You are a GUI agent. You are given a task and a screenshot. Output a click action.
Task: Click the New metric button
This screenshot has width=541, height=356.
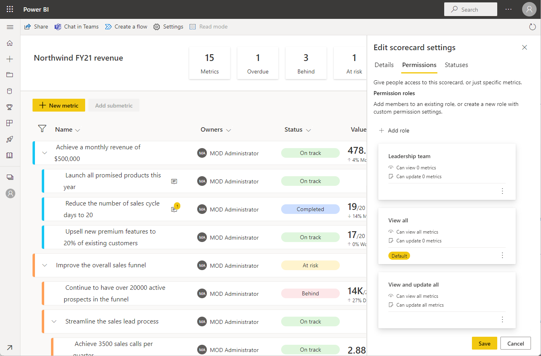[x=59, y=105]
